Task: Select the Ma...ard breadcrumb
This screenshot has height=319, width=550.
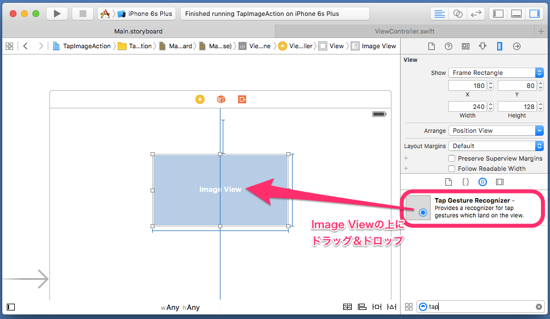Action: pos(176,46)
